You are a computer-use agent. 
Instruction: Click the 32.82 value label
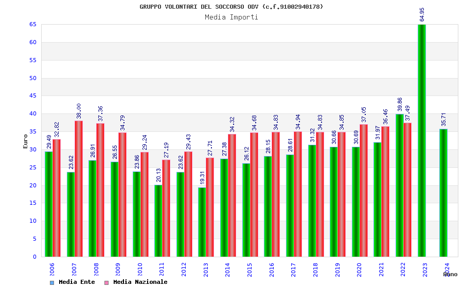[x=57, y=129]
